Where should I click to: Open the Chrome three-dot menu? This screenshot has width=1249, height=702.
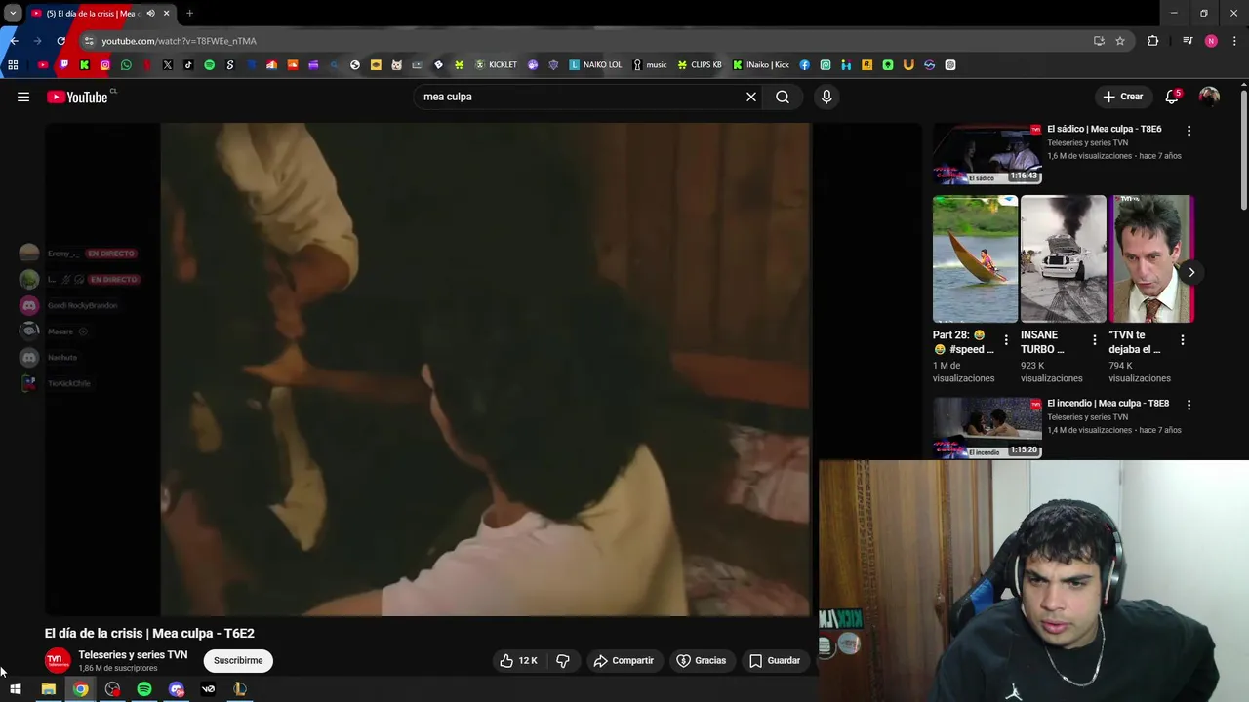(1234, 41)
